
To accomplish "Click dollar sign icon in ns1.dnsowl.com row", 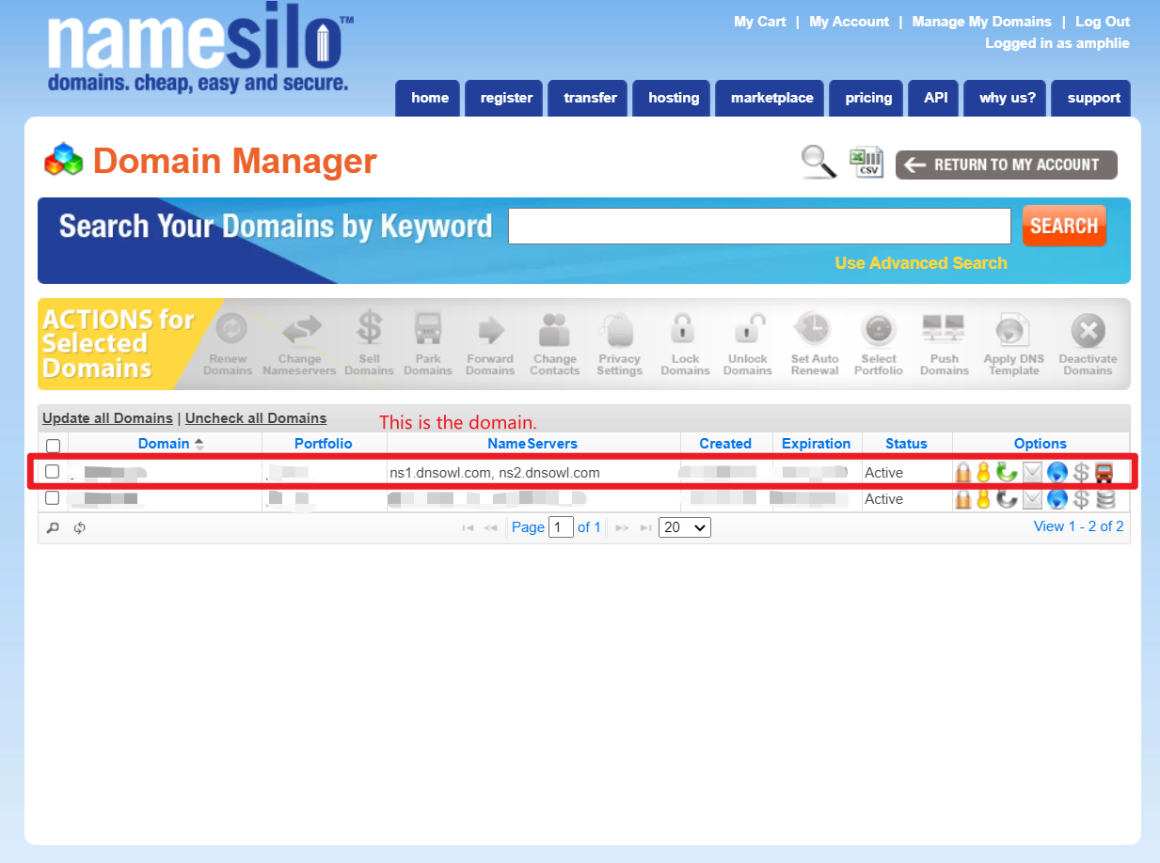I will (1081, 472).
